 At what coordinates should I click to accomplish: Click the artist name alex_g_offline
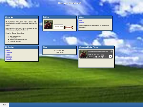[x=101, y=54]
